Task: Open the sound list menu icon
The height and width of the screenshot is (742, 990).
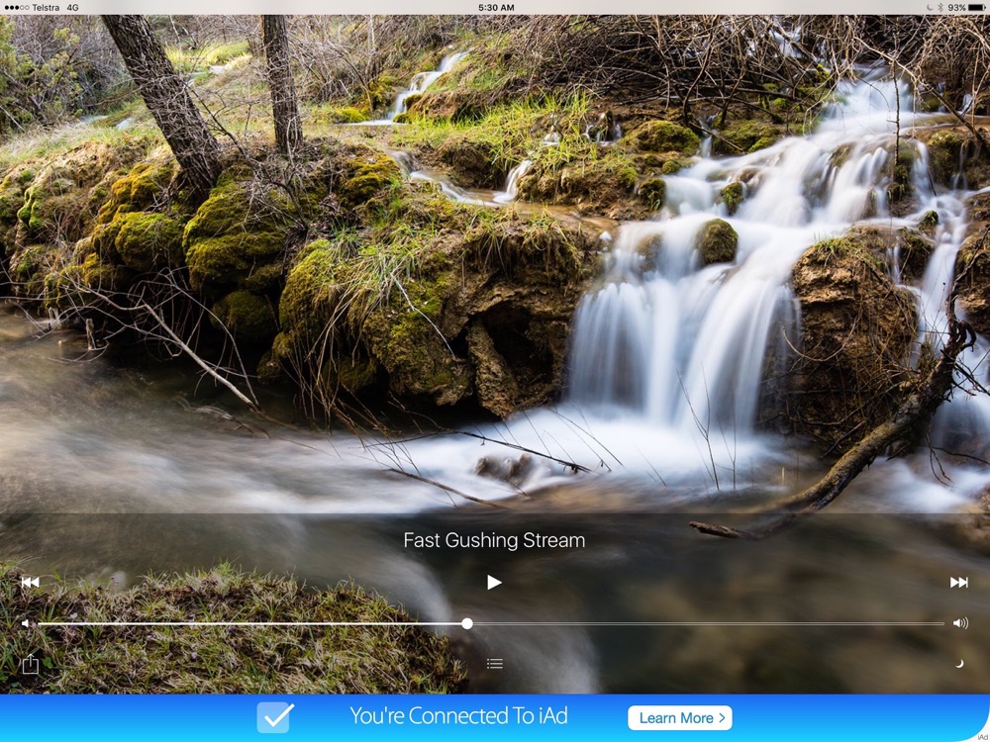Action: [495, 663]
